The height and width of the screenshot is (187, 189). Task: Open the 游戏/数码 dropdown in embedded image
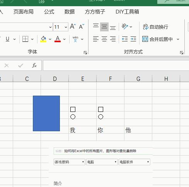click(69, 162)
